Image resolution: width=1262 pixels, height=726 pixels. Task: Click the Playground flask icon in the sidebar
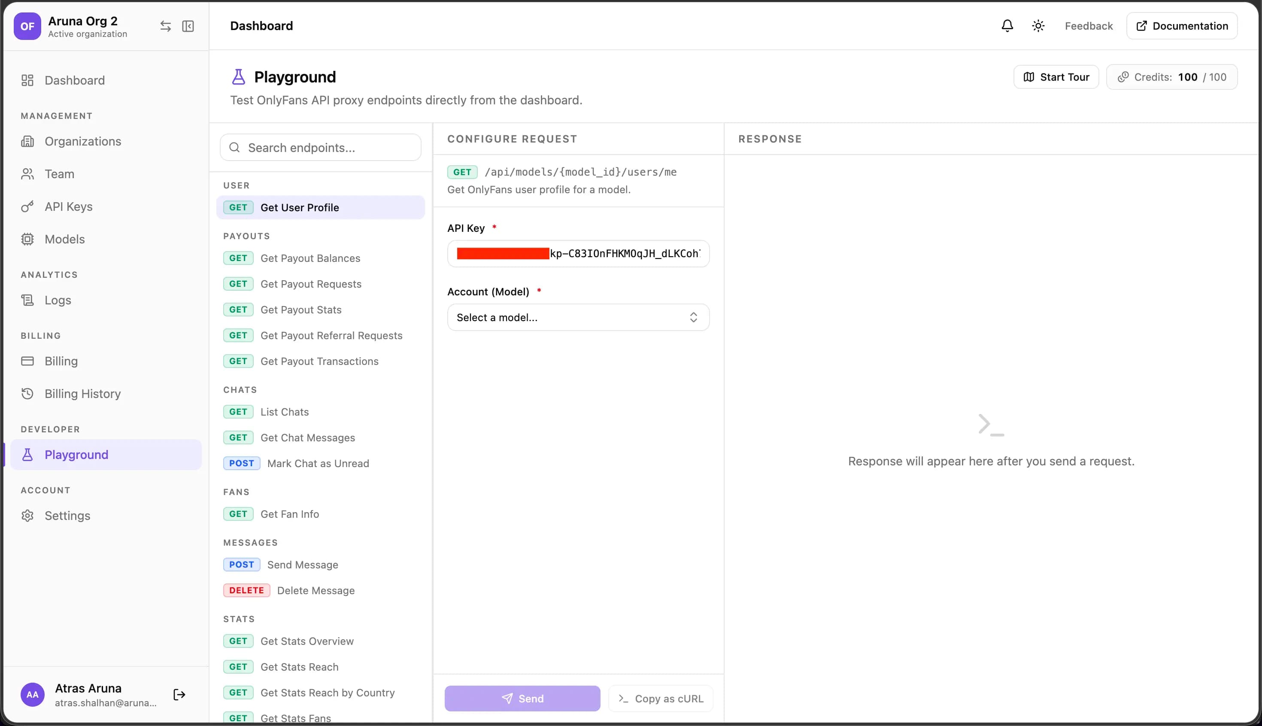(27, 455)
